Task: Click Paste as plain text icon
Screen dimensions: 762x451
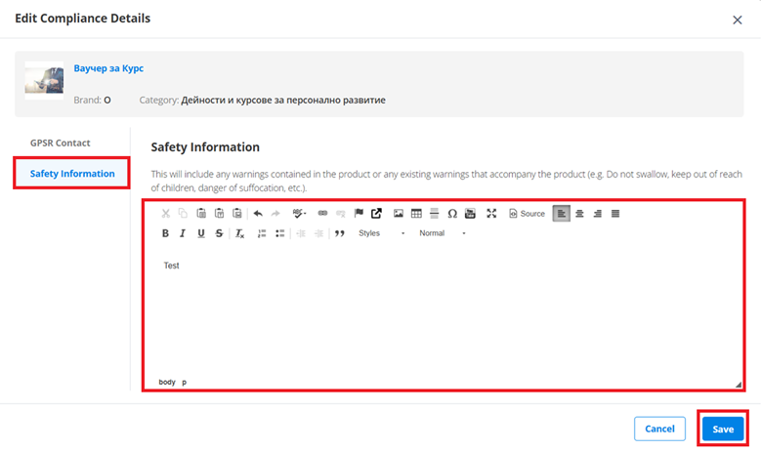Action: click(x=219, y=214)
